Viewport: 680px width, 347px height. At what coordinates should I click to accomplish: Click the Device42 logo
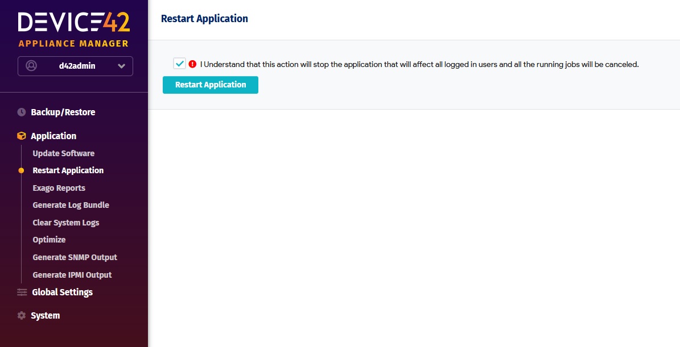74,23
